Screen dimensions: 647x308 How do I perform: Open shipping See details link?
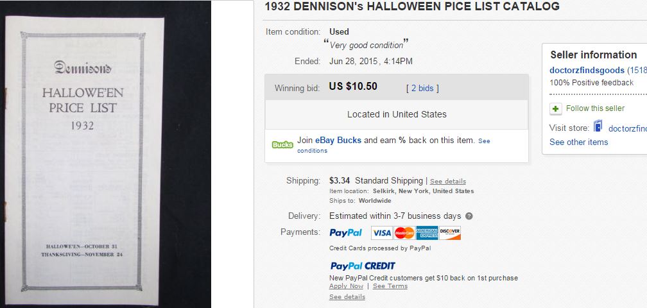[x=448, y=182]
